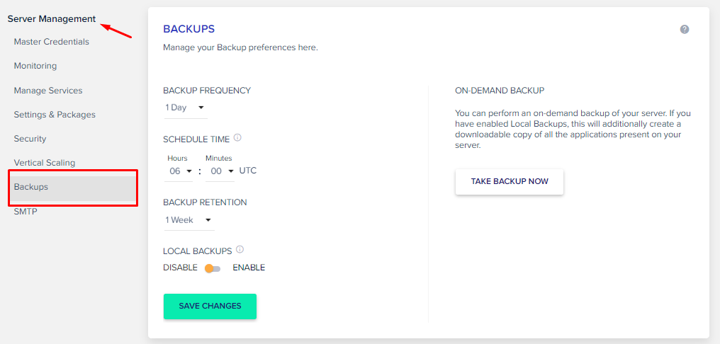Select Manage Services menu item
720x344 pixels.
point(48,91)
